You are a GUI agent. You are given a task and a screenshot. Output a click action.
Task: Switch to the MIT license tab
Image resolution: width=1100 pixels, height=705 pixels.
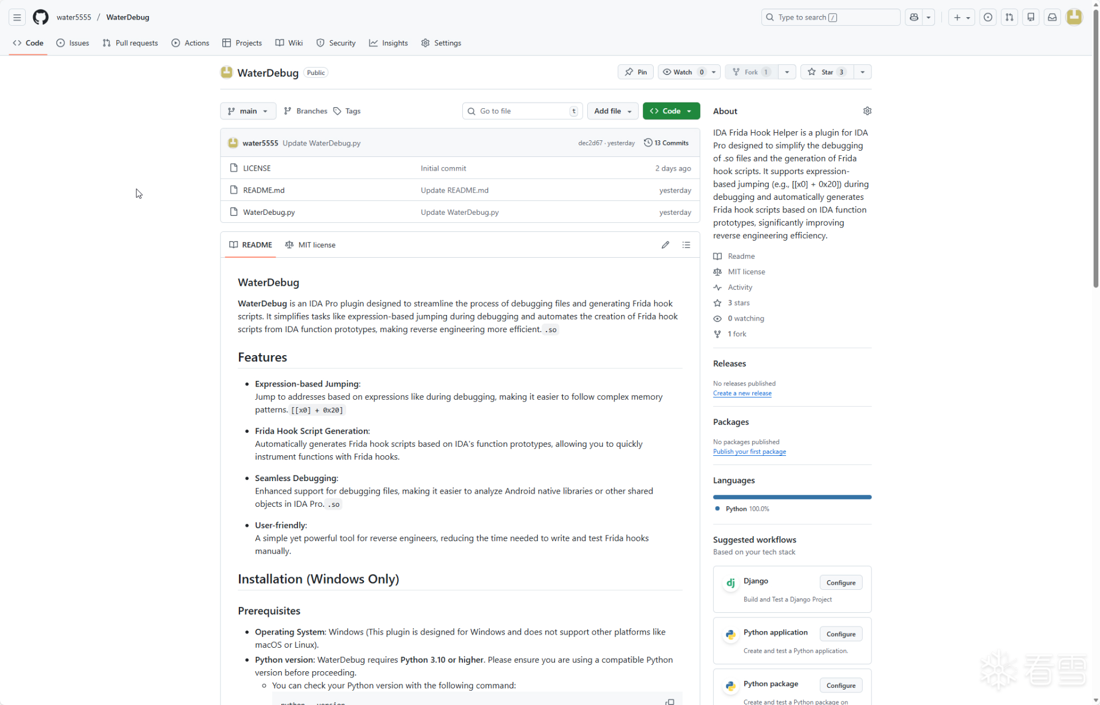click(311, 245)
